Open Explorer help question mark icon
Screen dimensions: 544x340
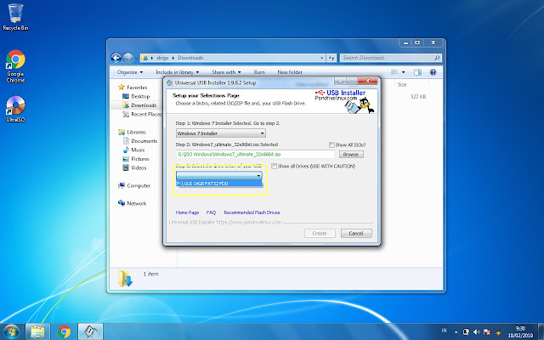(x=433, y=72)
